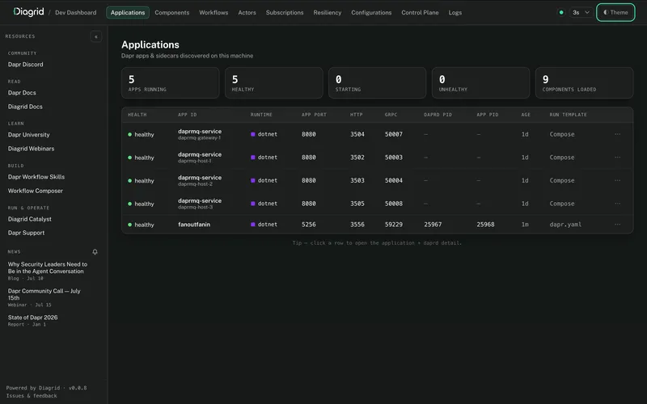Open the Workflow Composer link
647x404 pixels.
click(x=36, y=191)
